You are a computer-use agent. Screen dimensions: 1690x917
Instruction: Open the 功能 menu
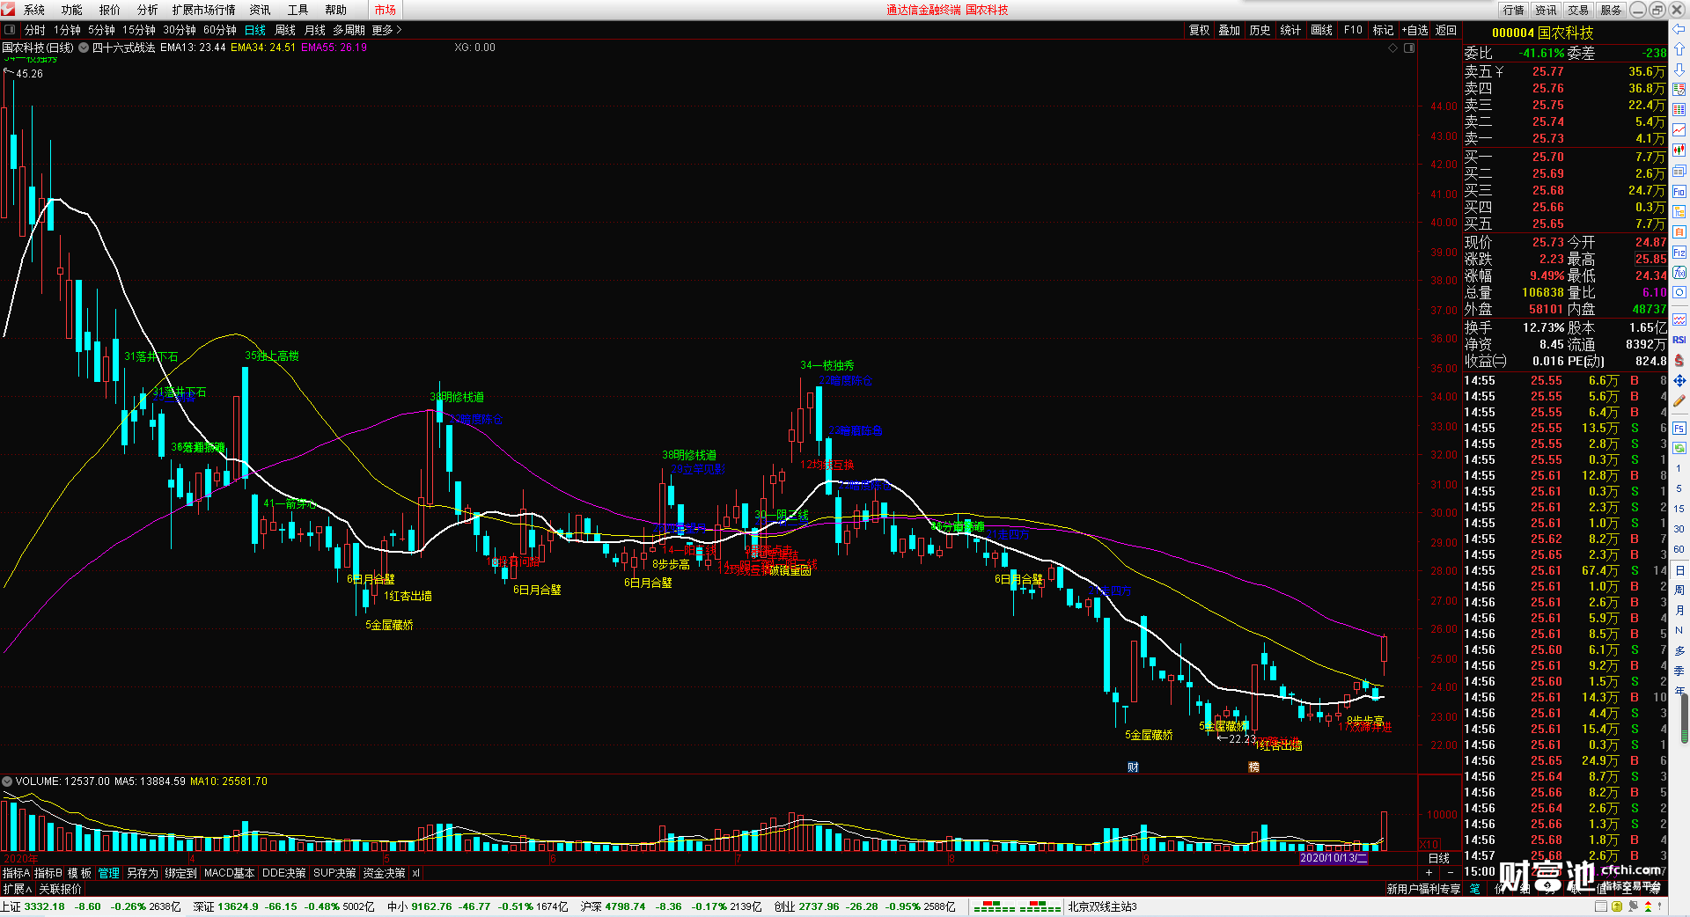pyautogui.click(x=72, y=10)
